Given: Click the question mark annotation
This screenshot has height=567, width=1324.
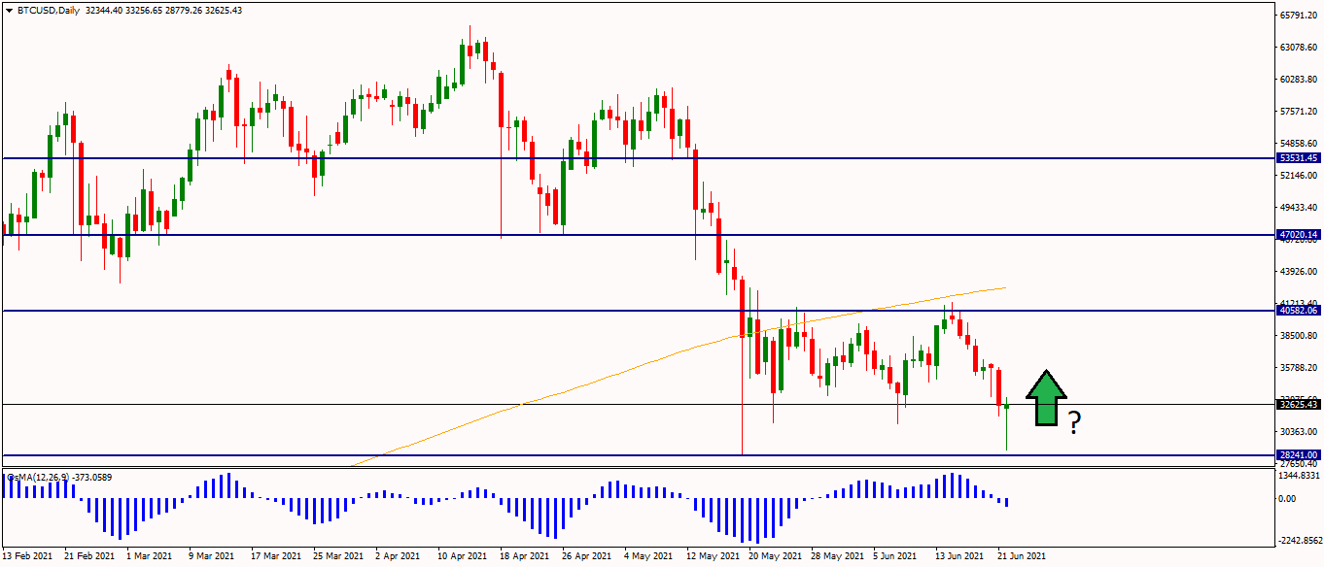Looking at the screenshot, I should 1074,422.
